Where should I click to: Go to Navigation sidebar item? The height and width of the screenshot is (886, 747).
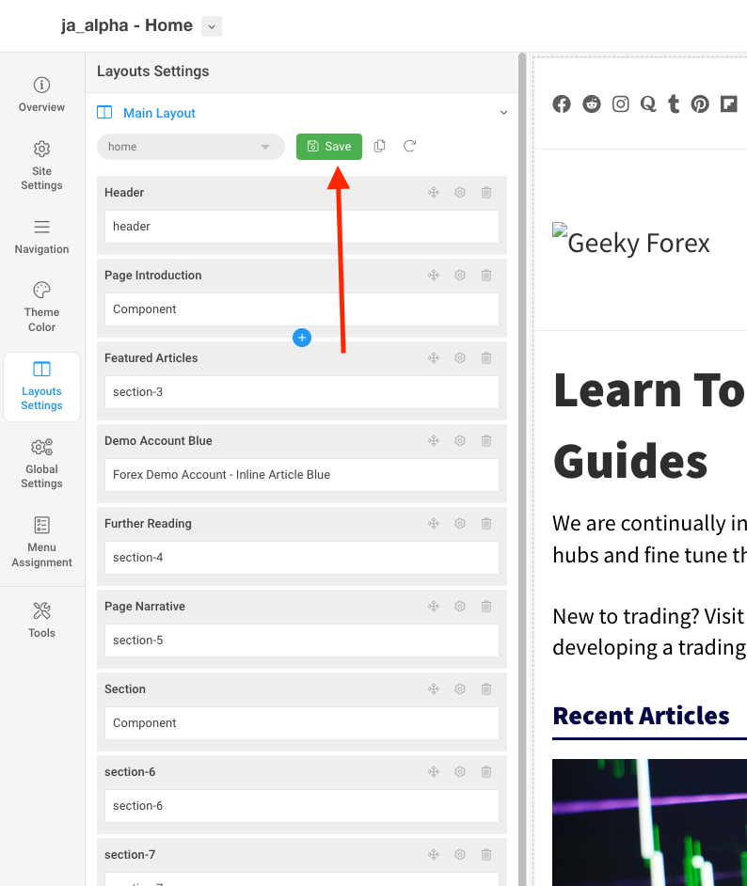tap(41, 237)
